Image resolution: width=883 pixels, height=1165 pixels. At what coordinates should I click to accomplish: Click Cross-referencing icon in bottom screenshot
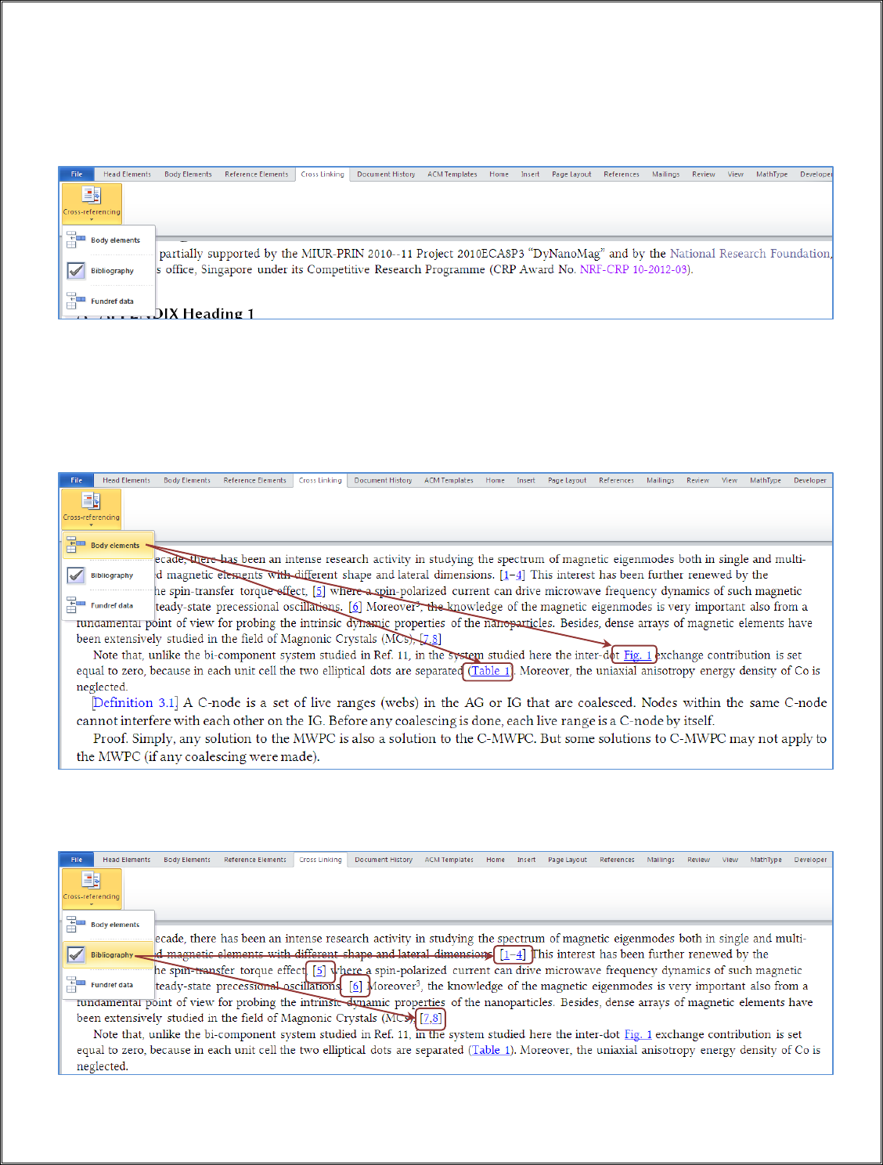[x=92, y=880]
